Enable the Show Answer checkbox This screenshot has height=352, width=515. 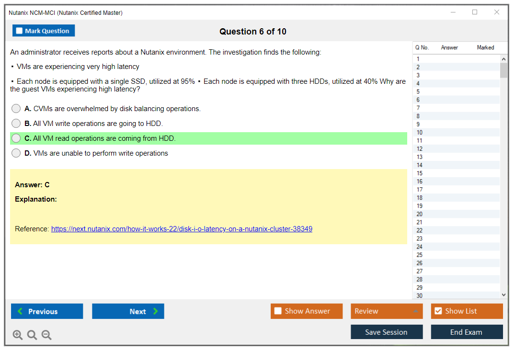click(x=278, y=311)
